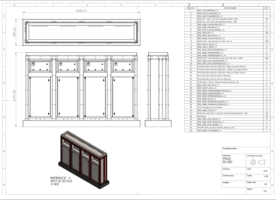Select the WSK_INJECT_TRIPLE_V1 row
Image resolution: width=276 pixels, height=200 pixels.
227,47
